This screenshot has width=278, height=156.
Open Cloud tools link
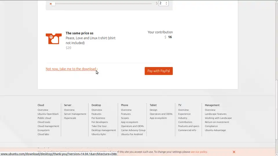(44, 122)
